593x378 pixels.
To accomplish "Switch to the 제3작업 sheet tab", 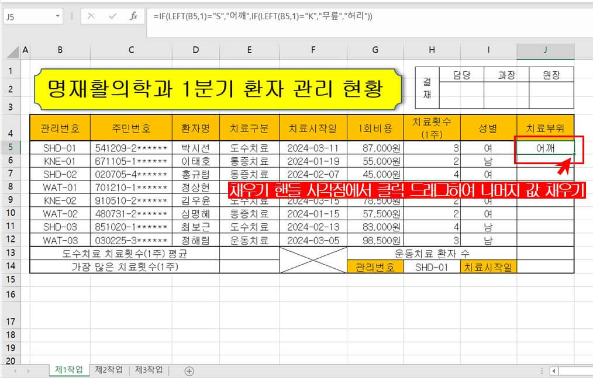I will tap(147, 370).
